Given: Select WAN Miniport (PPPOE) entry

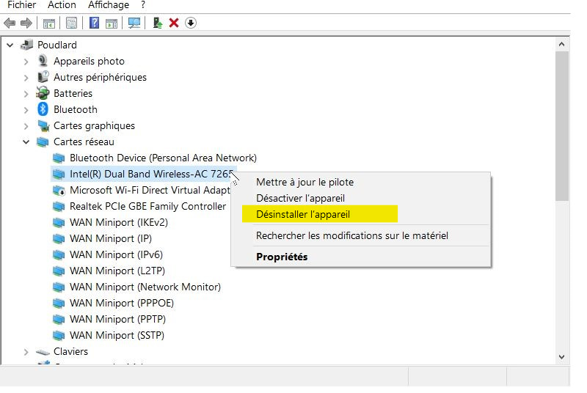Looking at the screenshot, I should tap(122, 303).
